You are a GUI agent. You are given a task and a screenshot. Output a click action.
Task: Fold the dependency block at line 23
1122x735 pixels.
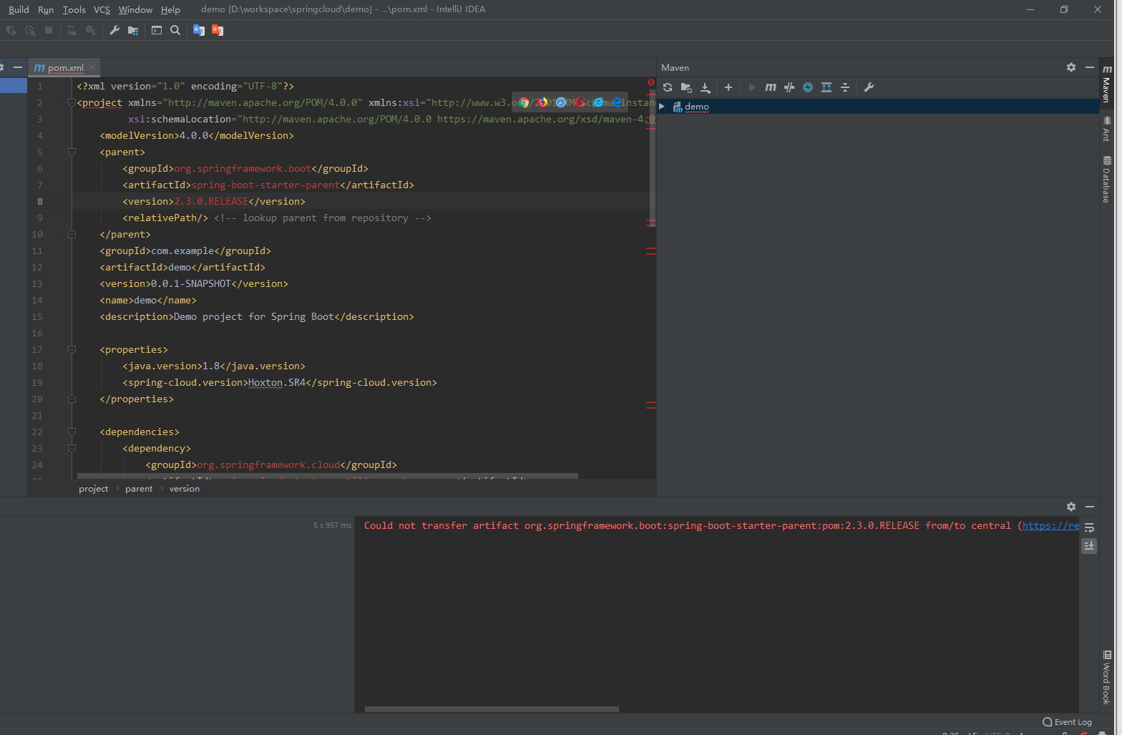point(72,448)
